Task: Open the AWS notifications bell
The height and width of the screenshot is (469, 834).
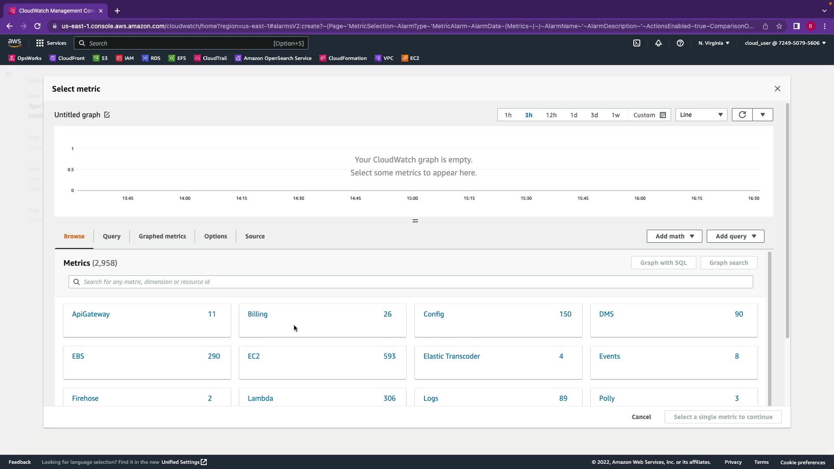Action: [659, 43]
